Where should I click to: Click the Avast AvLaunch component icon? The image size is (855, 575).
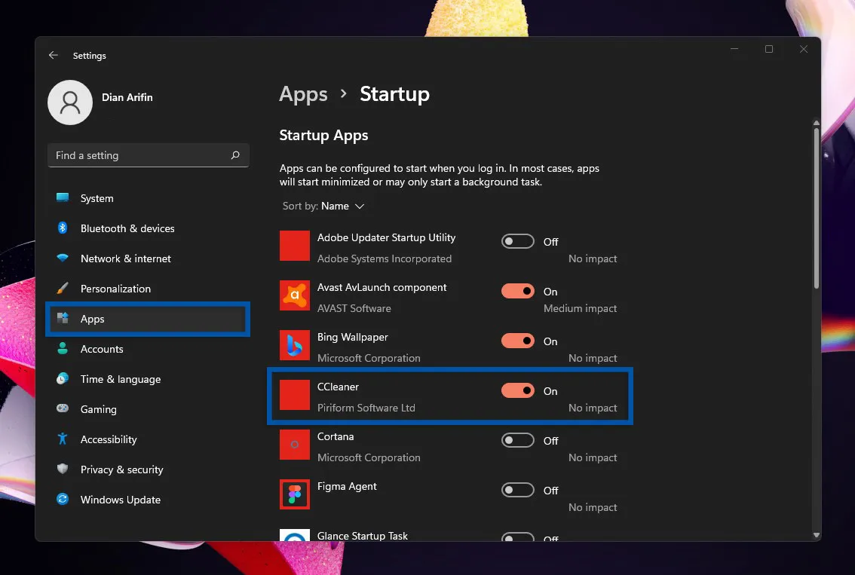point(294,295)
